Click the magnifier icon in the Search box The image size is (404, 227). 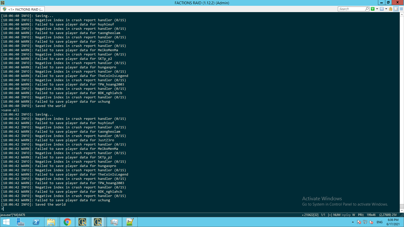coord(367,9)
